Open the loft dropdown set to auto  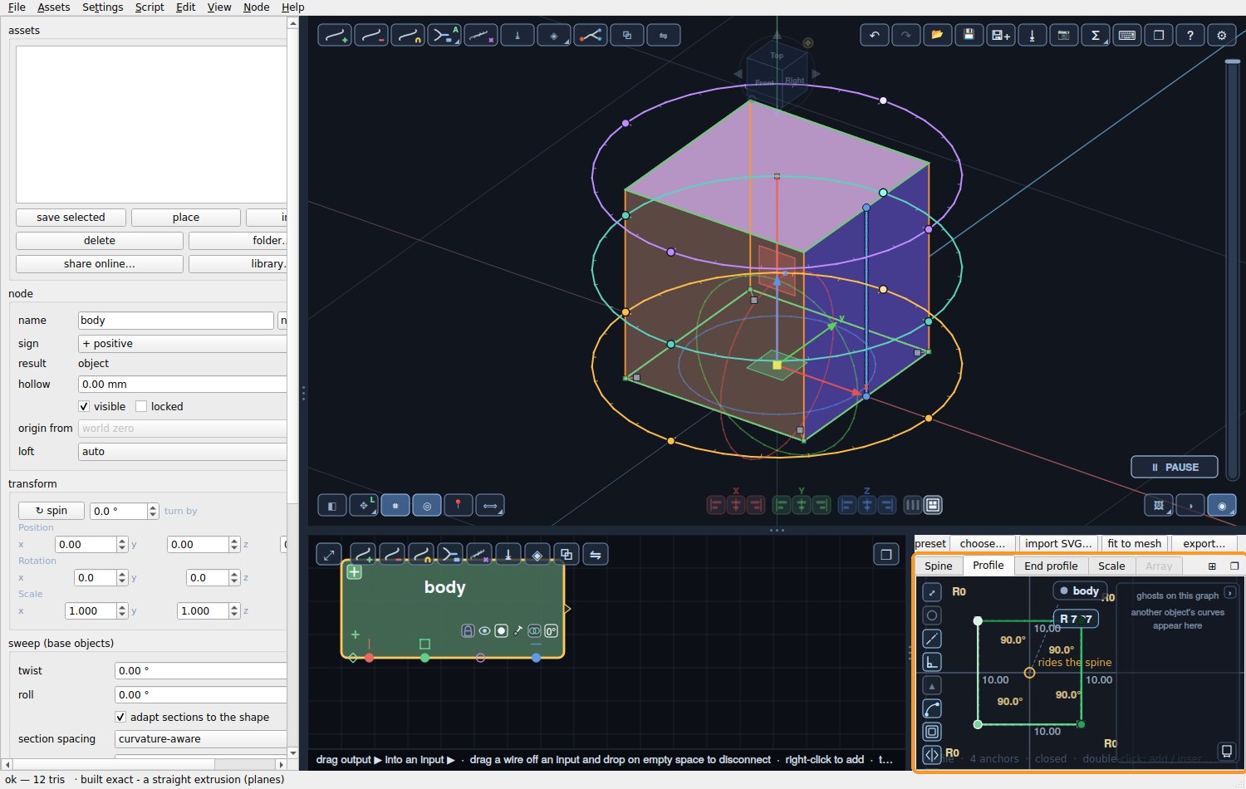point(183,451)
